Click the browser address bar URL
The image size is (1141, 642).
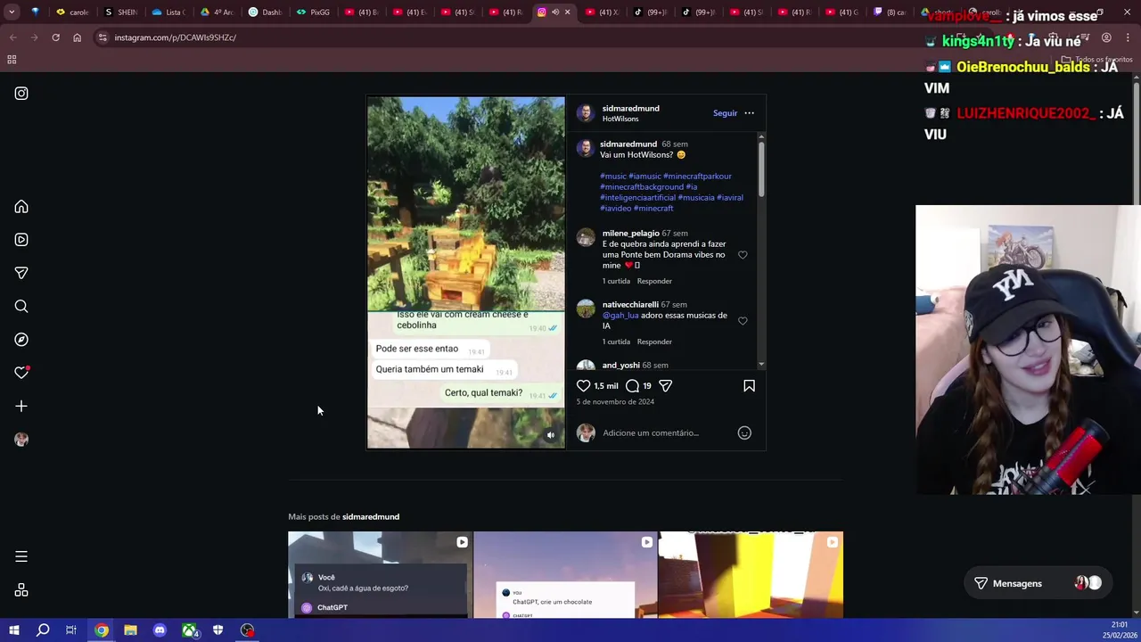(x=175, y=37)
